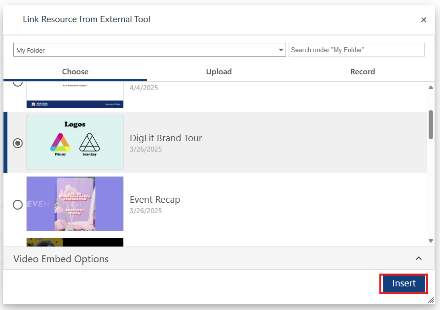The height and width of the screenshot is (310, 440).
Task: Click the scroll down arrow of list
Action: [x=431, y=241]
